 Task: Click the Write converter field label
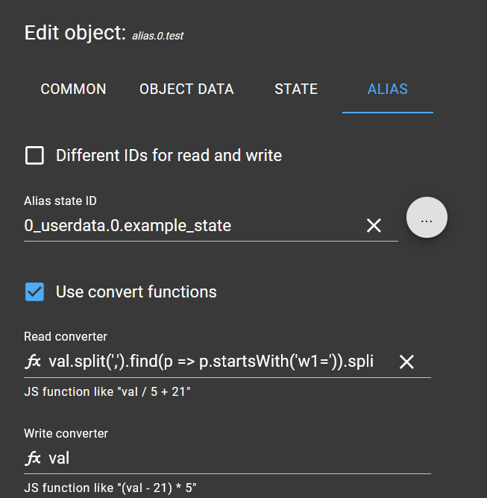(66, 434)
